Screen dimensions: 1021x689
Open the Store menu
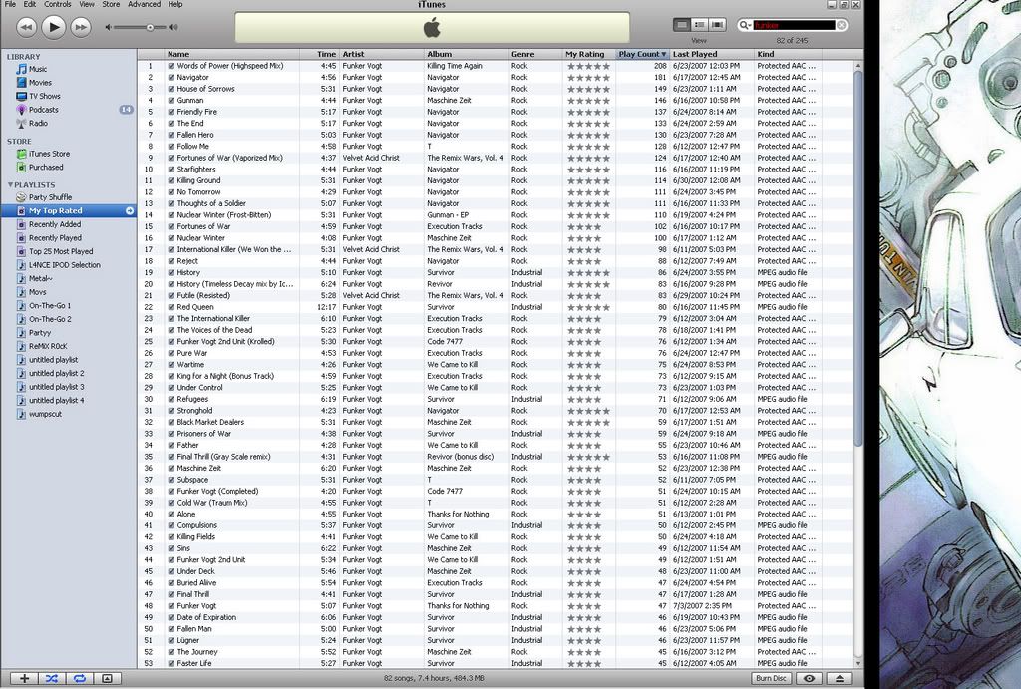click(x=111, y=4)
